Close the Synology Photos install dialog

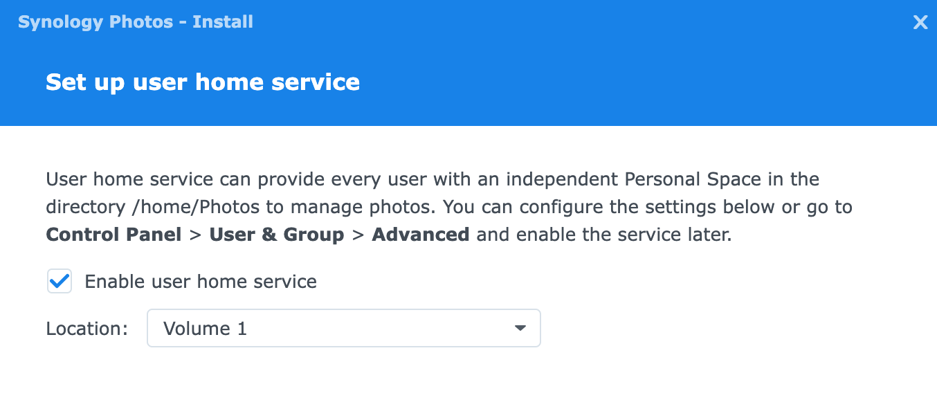(920, 23)
